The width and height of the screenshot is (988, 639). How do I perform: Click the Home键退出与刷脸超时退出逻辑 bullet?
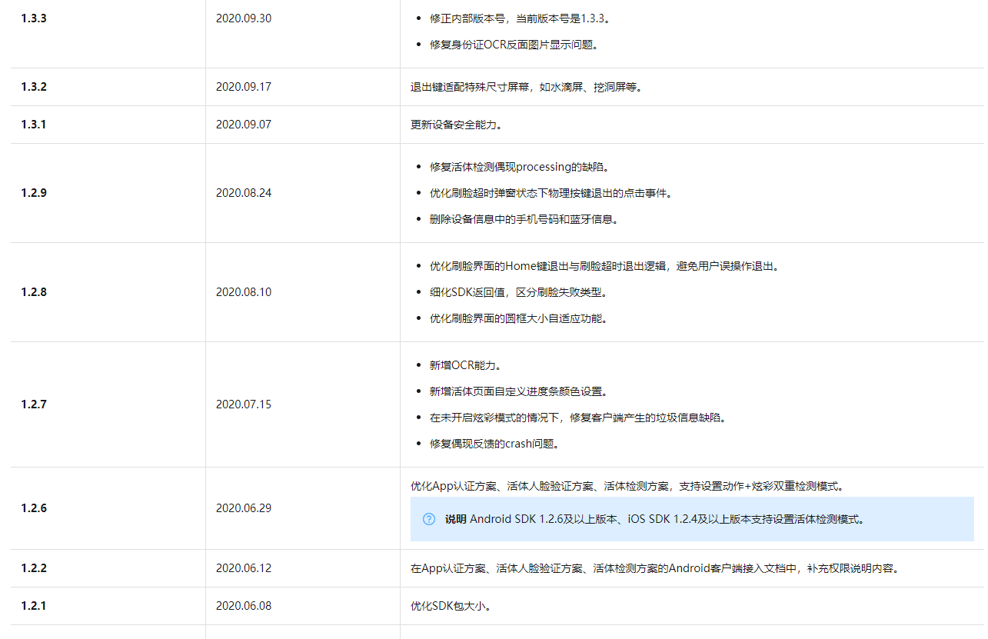(x=607, y=266)
